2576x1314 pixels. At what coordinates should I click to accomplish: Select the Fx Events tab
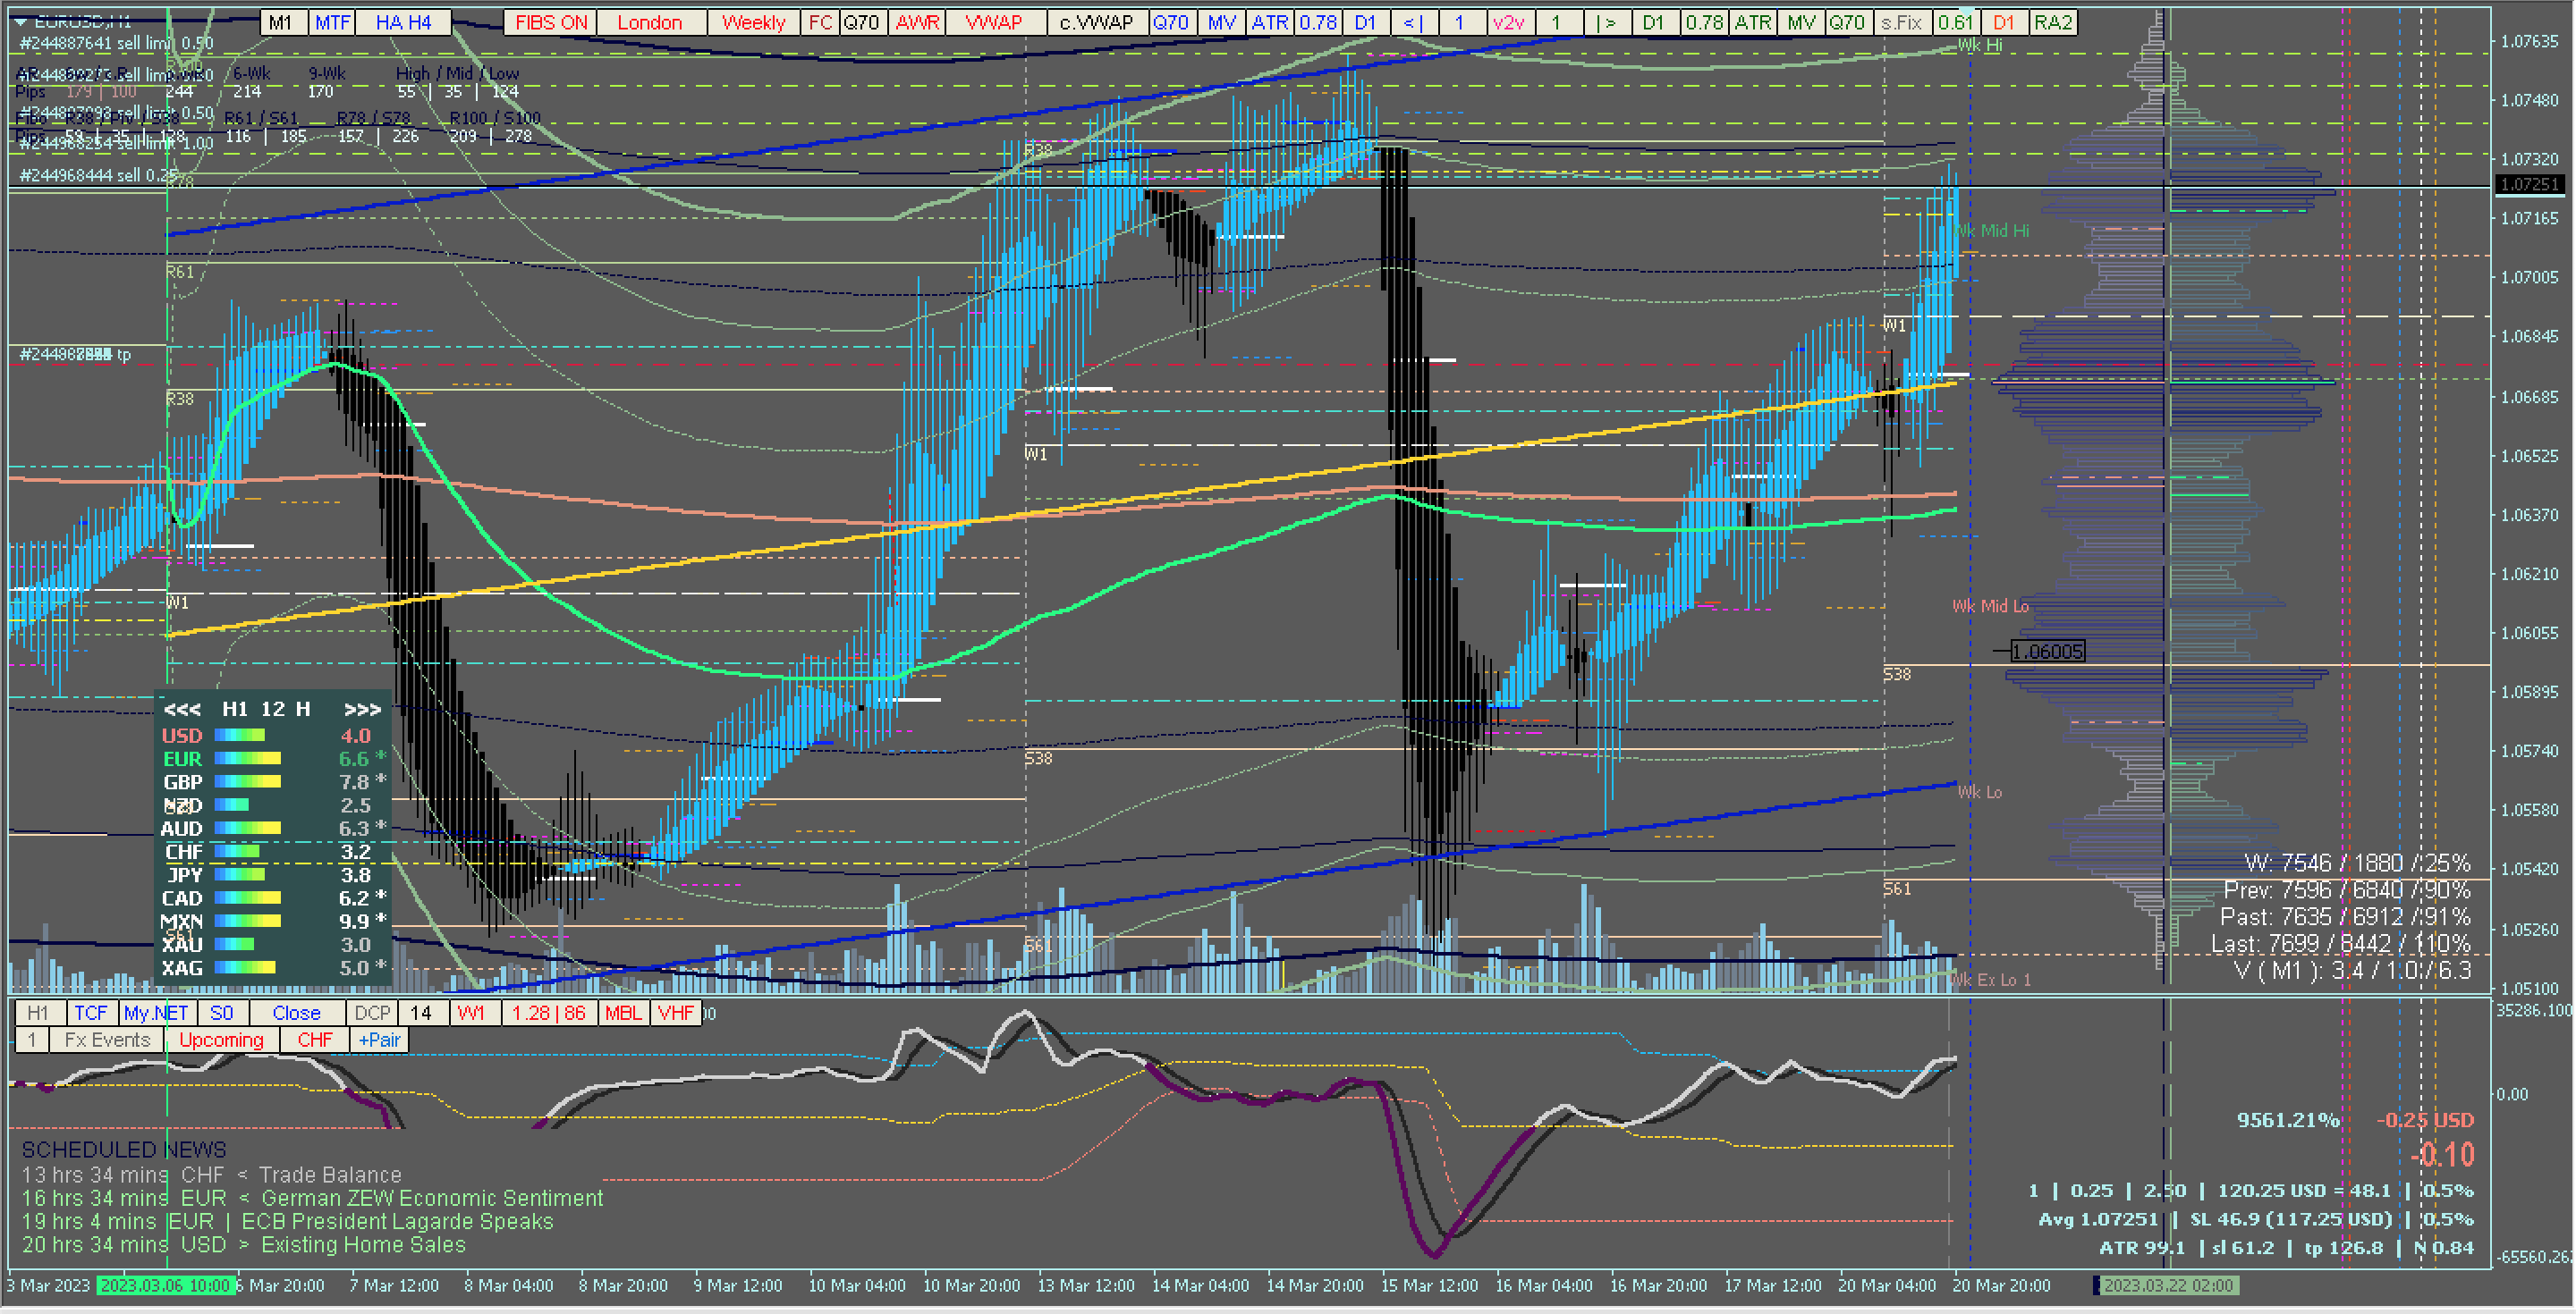coord(107,1040)
